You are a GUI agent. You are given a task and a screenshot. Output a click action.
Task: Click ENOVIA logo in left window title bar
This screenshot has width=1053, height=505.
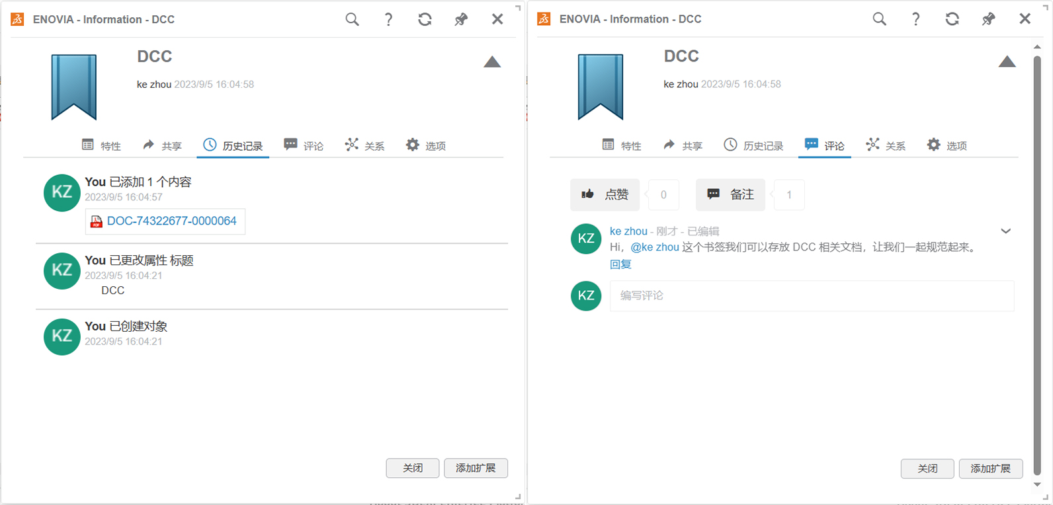click(17, 19)
